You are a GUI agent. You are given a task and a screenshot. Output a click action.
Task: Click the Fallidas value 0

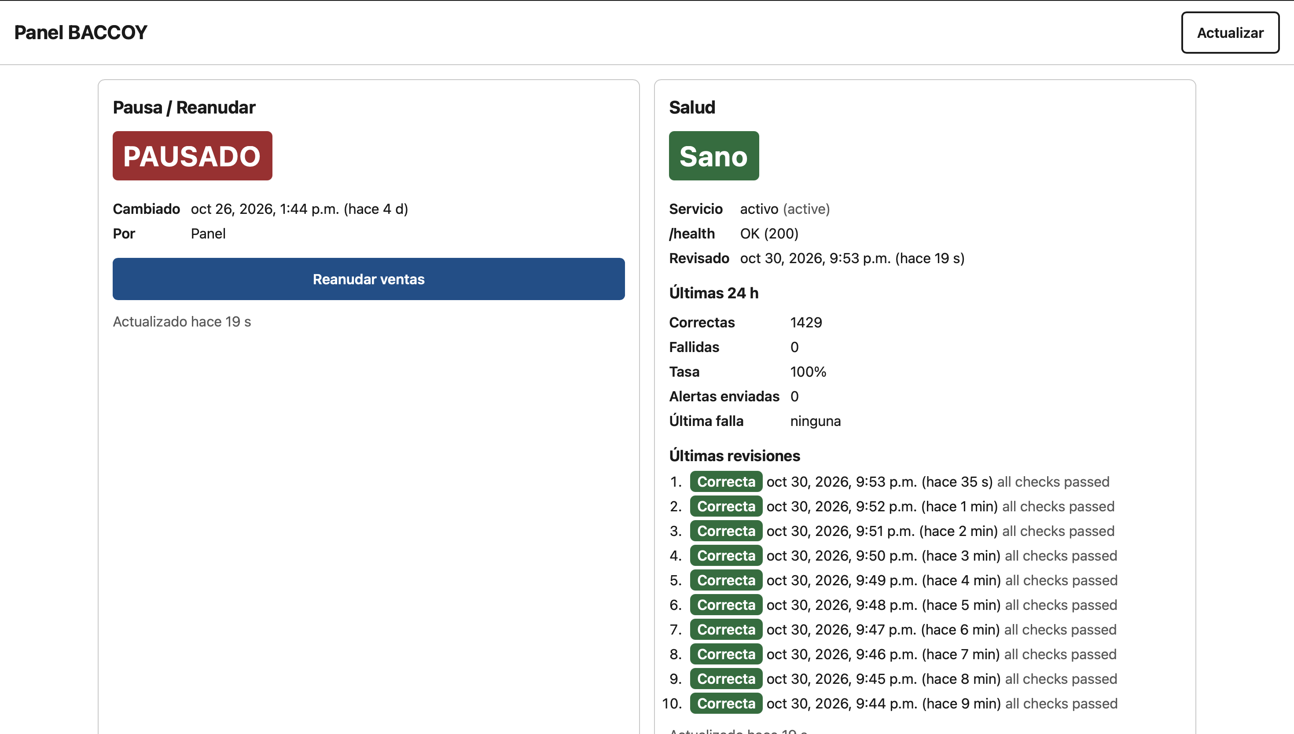[794, 347]
